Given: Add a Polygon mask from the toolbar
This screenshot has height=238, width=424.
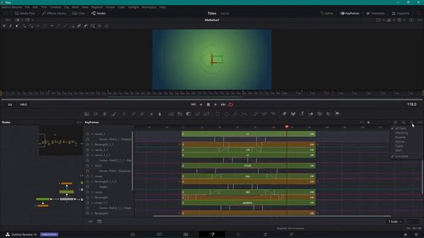Looking at the screenshot, I should tap(236, 114).
